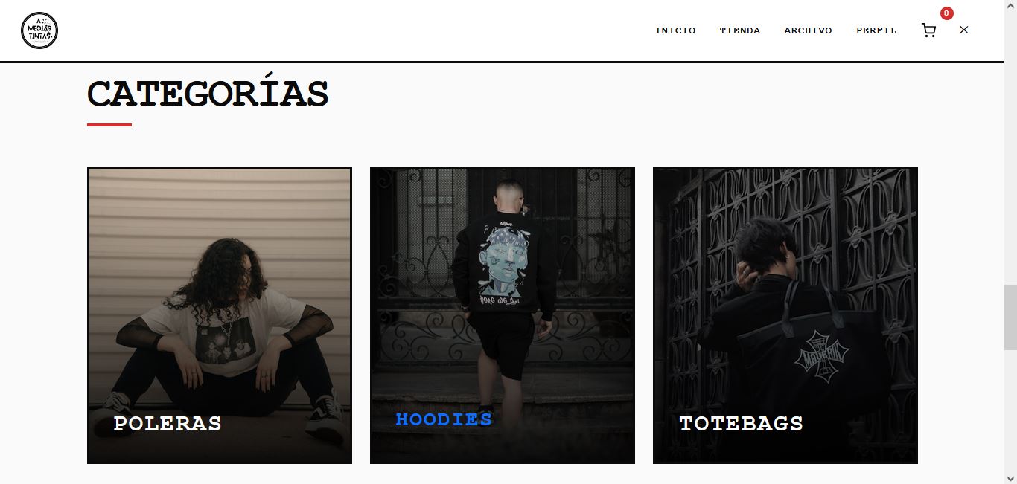This screenshot has height=484, width=1017.
Task: Click the POLERAS category label
Action: 168,424
